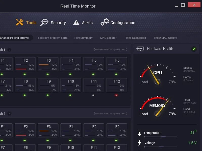Select Spotlight problem parts
This screenshot has height=151, width=202.
coord(53,38)
